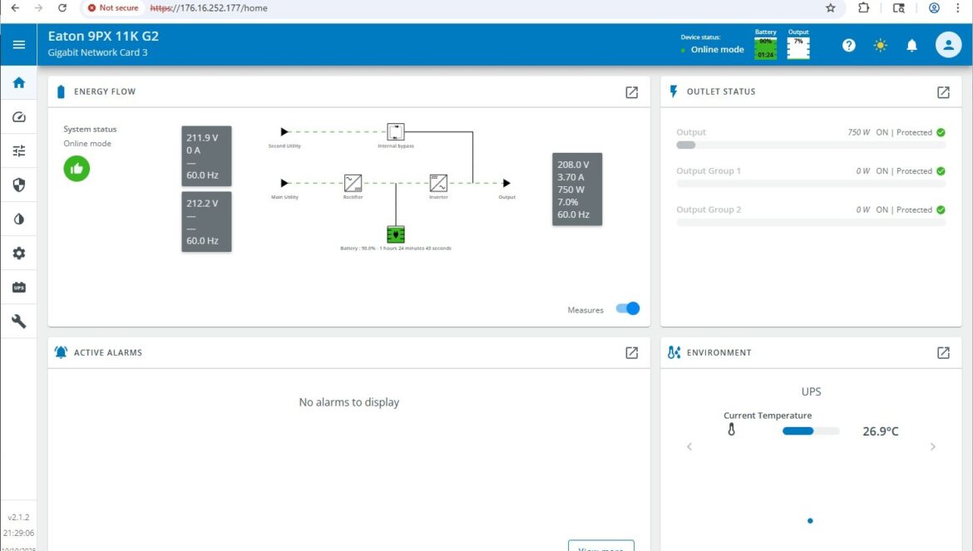Click the next arrow in Environment carousel
The image size is (973, 551).
click(x=932, y=447)
